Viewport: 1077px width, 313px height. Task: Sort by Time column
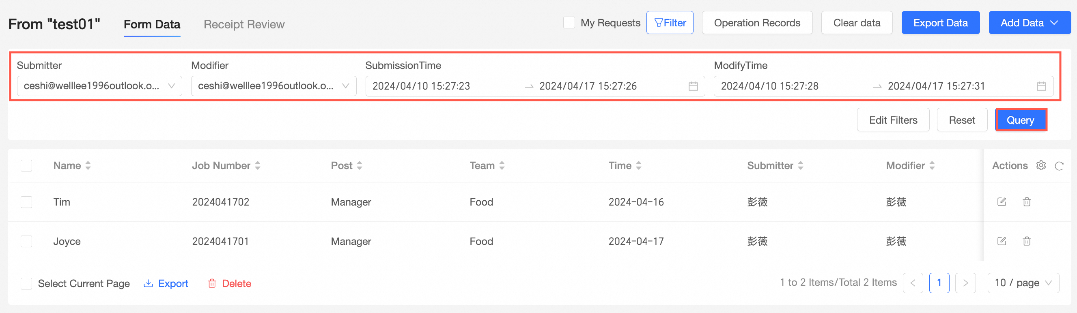click(638, 165)
